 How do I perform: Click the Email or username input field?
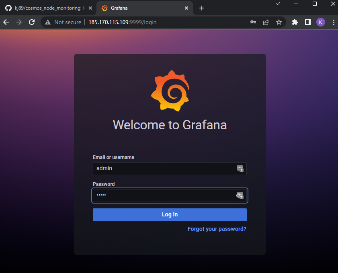coord(170,168)
